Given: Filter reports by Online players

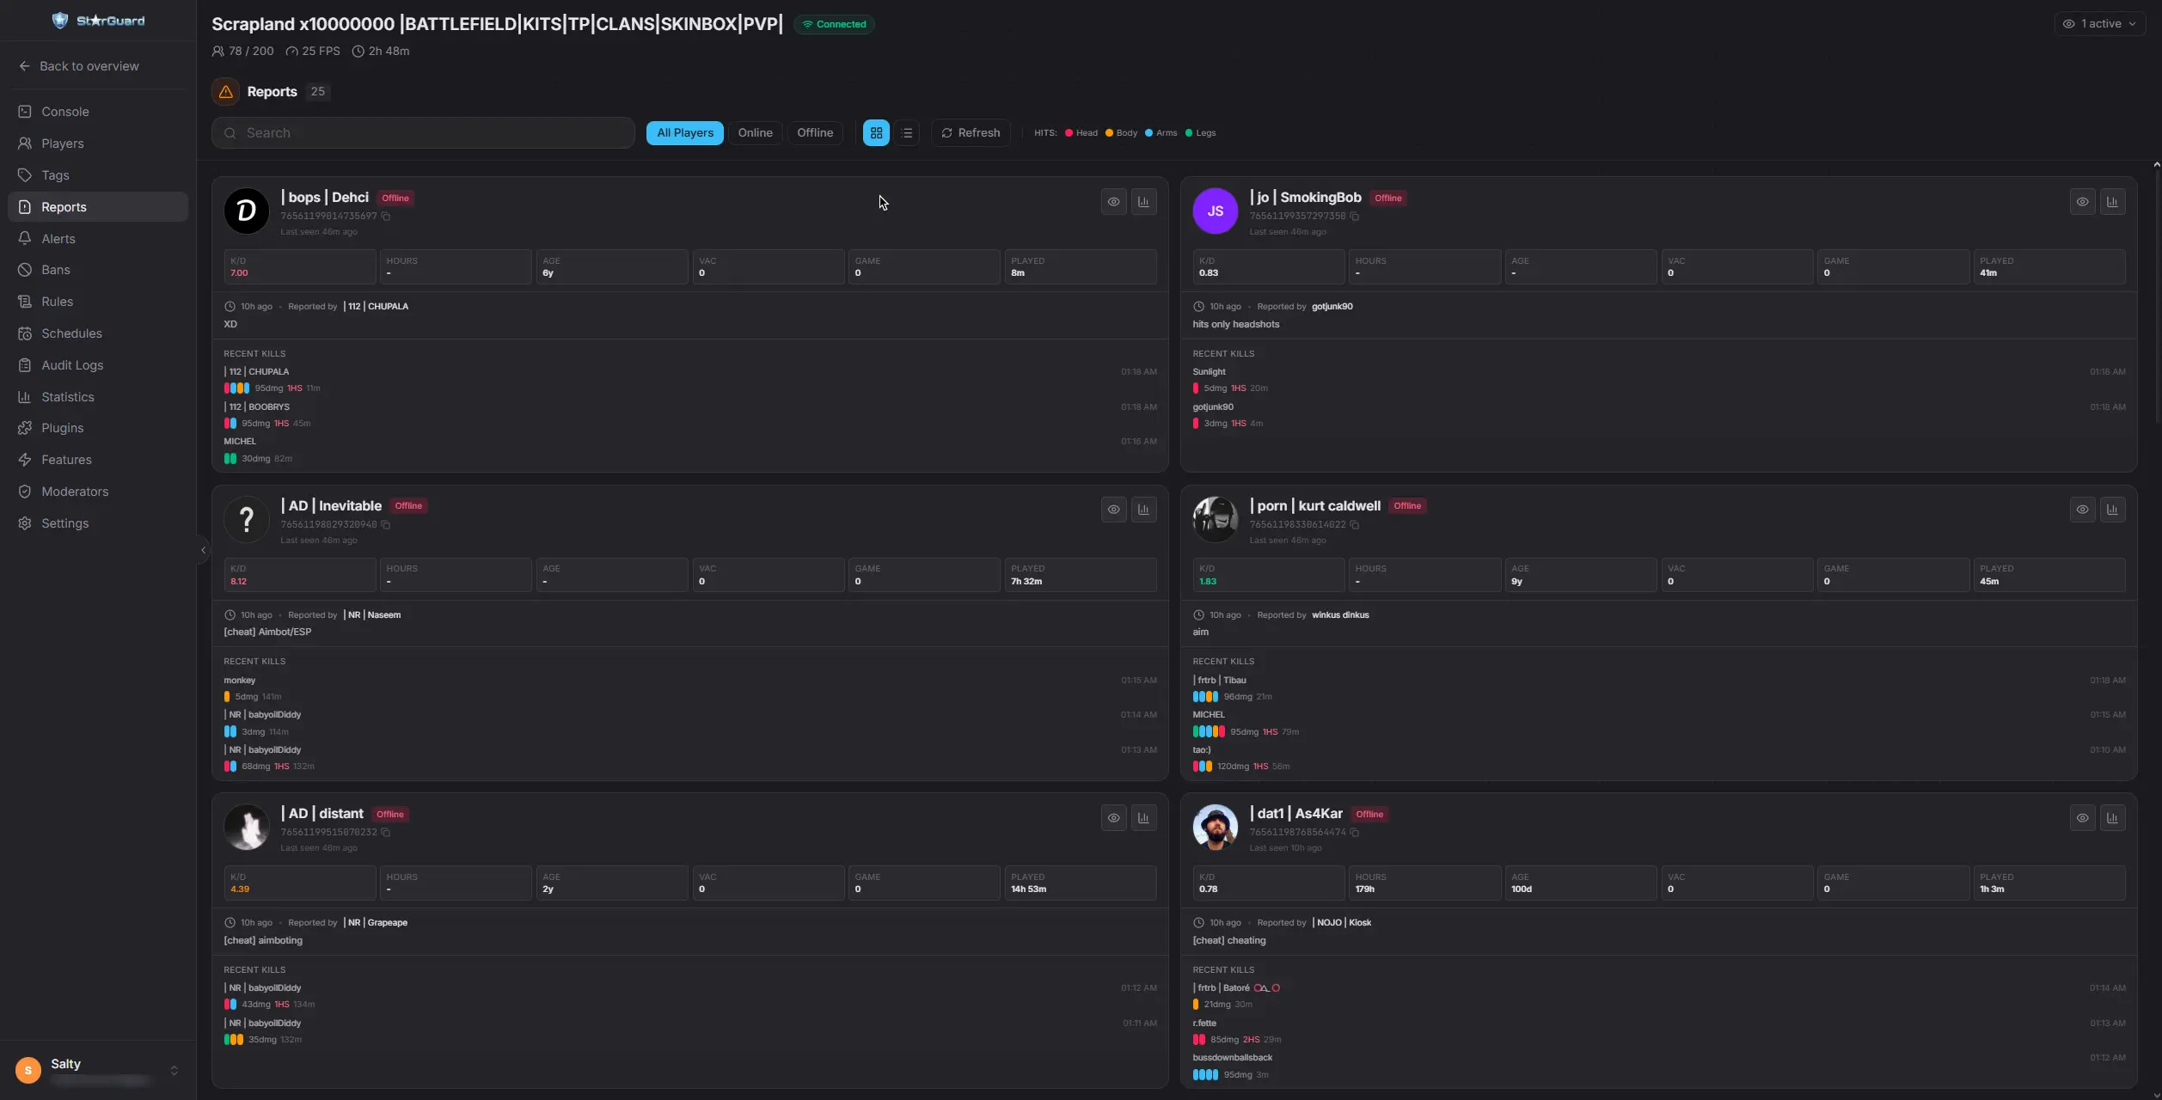Looking at the screenshot, I should click(x=755, y=132).
